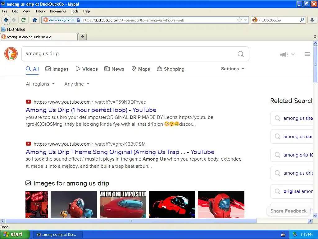The width and height of the screenshot is (318, 239).
Task: Open 'Among Us Drip Theme Song Original' result
Action: [120, 152]
